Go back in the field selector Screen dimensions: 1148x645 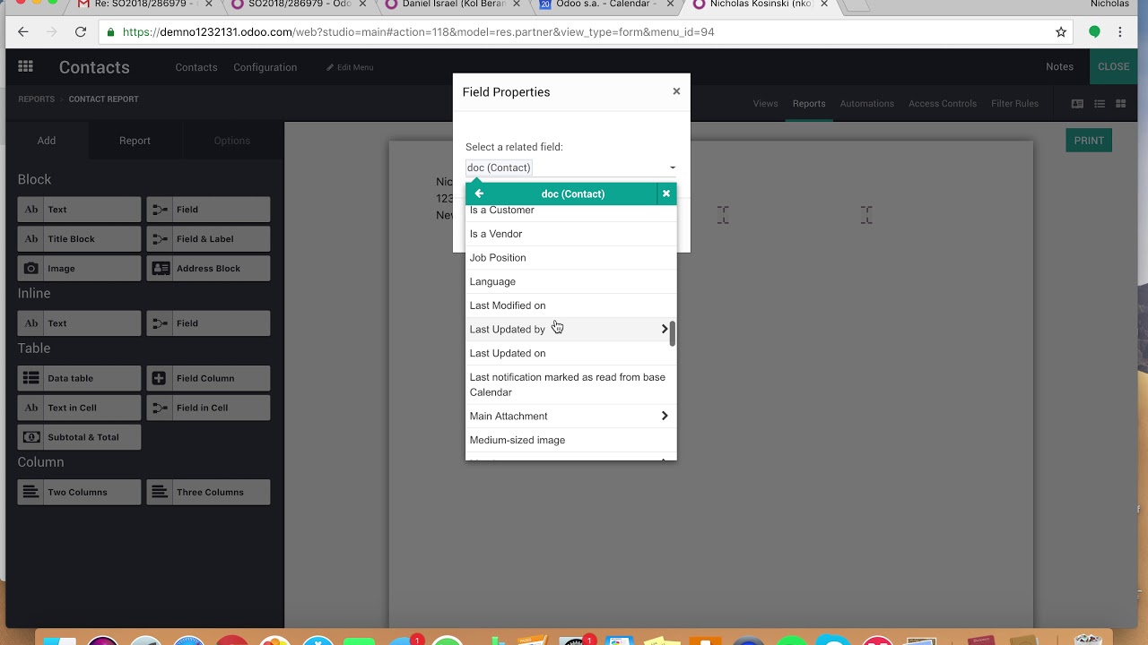(479, 193)
